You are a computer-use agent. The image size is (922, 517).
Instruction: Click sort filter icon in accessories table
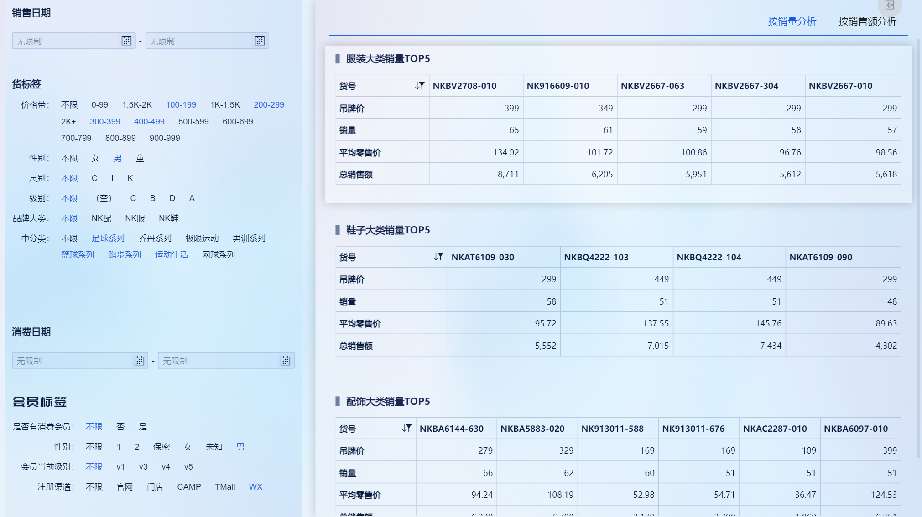(406, 429)
